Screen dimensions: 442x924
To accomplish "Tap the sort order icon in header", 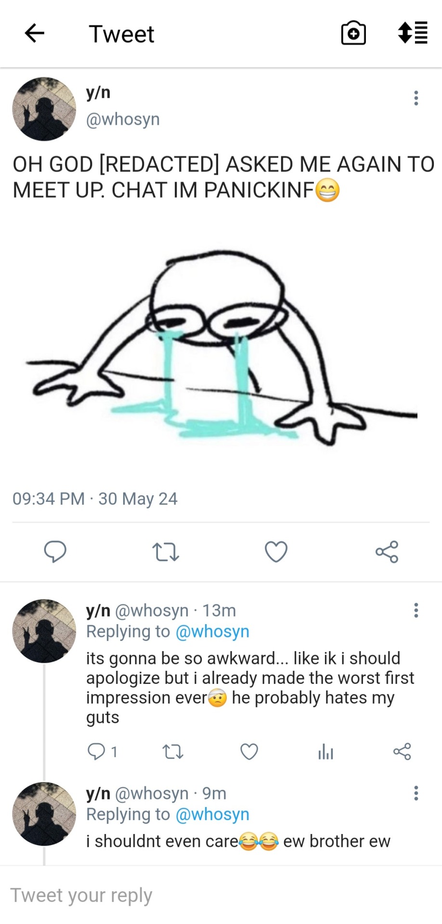I will (x=413, y=33).
